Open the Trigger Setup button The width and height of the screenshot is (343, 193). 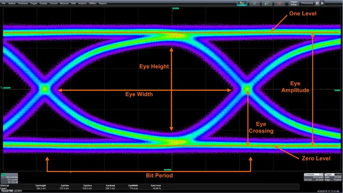[x=294, y=3]
